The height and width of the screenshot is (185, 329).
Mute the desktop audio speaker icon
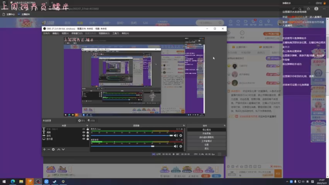tap(176, 146)
